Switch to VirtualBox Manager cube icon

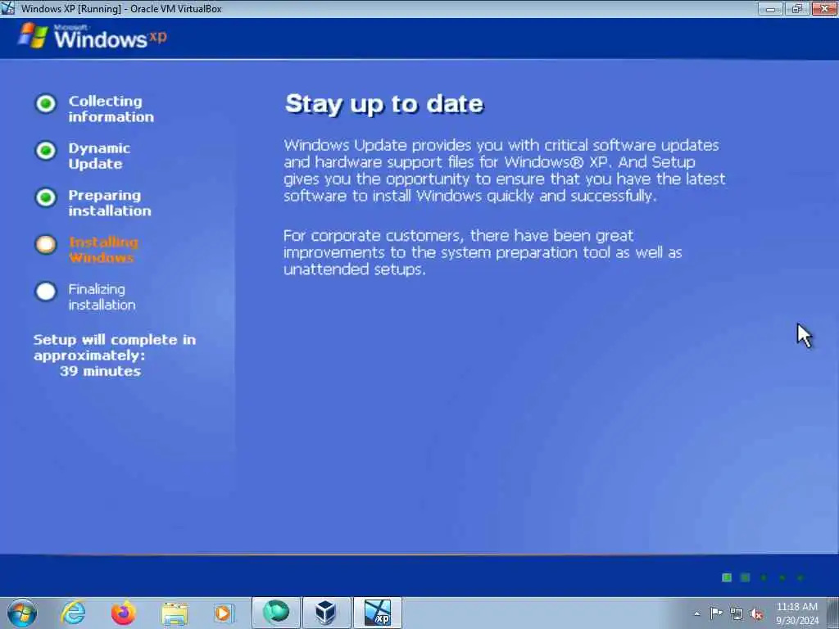tap(326, 613)
